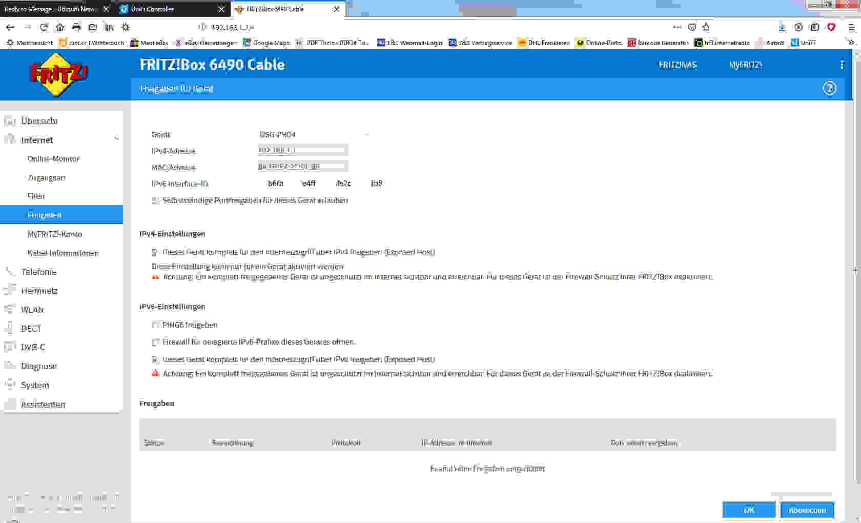The image size is (861, 523).
Task: Open the hr3 Internetradio bookmark
Action: click(x=722, y=43)
